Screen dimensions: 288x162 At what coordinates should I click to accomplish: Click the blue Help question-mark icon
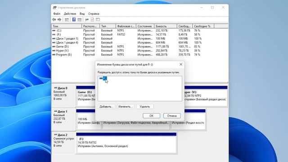pyautogui.click(x=74, y=19)
